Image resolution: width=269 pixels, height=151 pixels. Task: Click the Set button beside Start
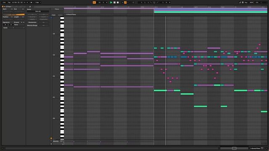point(12,9)
